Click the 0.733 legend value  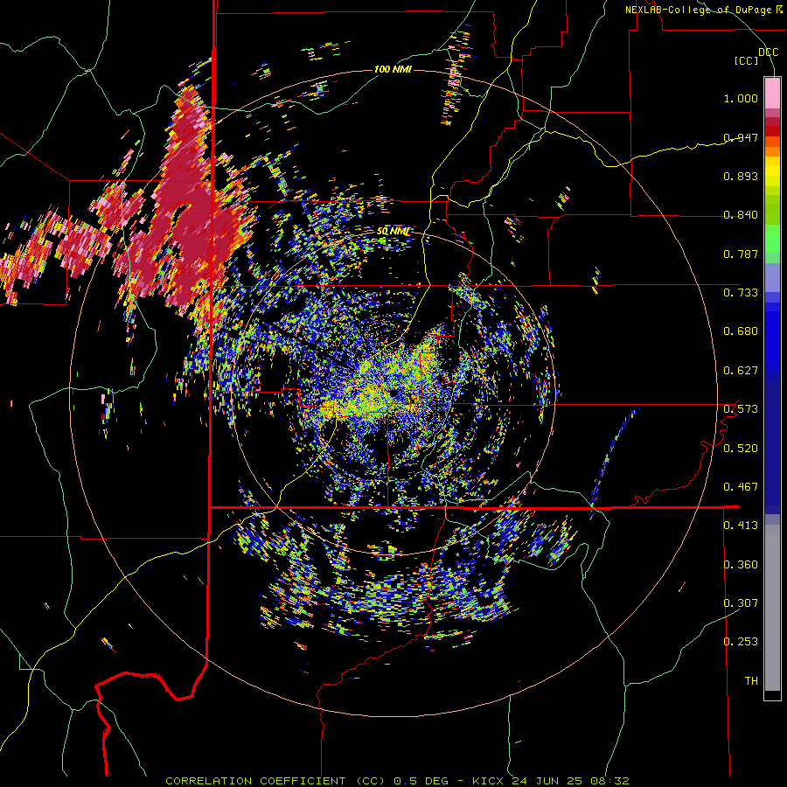(x=741, y=293)
